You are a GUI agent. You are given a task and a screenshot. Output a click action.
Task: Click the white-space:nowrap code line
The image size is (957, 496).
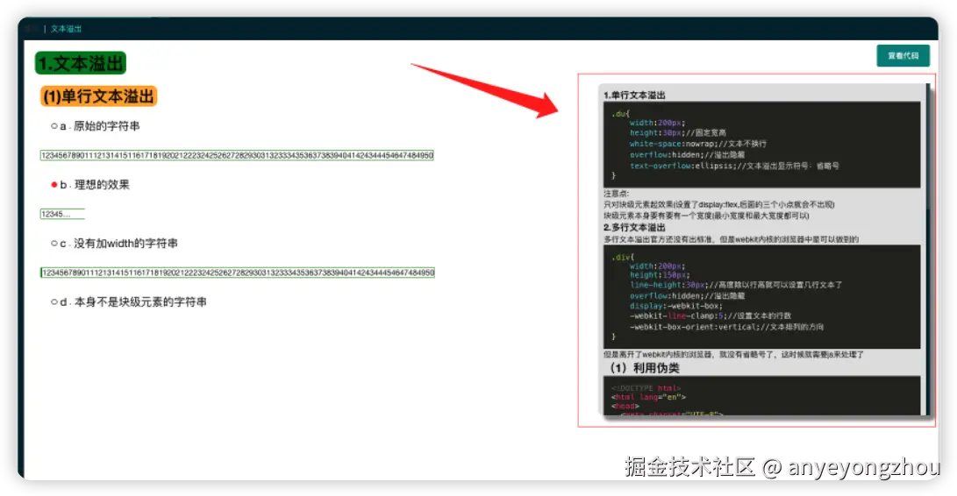coord(697,144)
